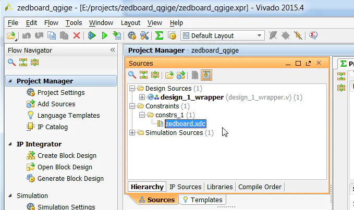
Task: Click the green Sigma icon in toolbar
Action: click(158, 35)
